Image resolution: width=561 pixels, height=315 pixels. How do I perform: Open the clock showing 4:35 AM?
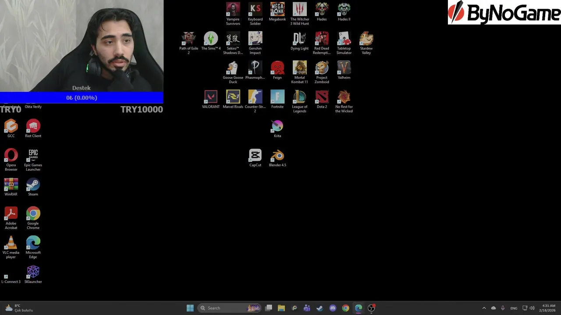[x=548, y=308]
